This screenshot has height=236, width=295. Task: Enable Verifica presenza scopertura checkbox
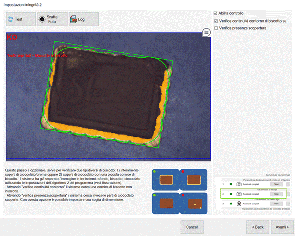[x=215, y=28]
